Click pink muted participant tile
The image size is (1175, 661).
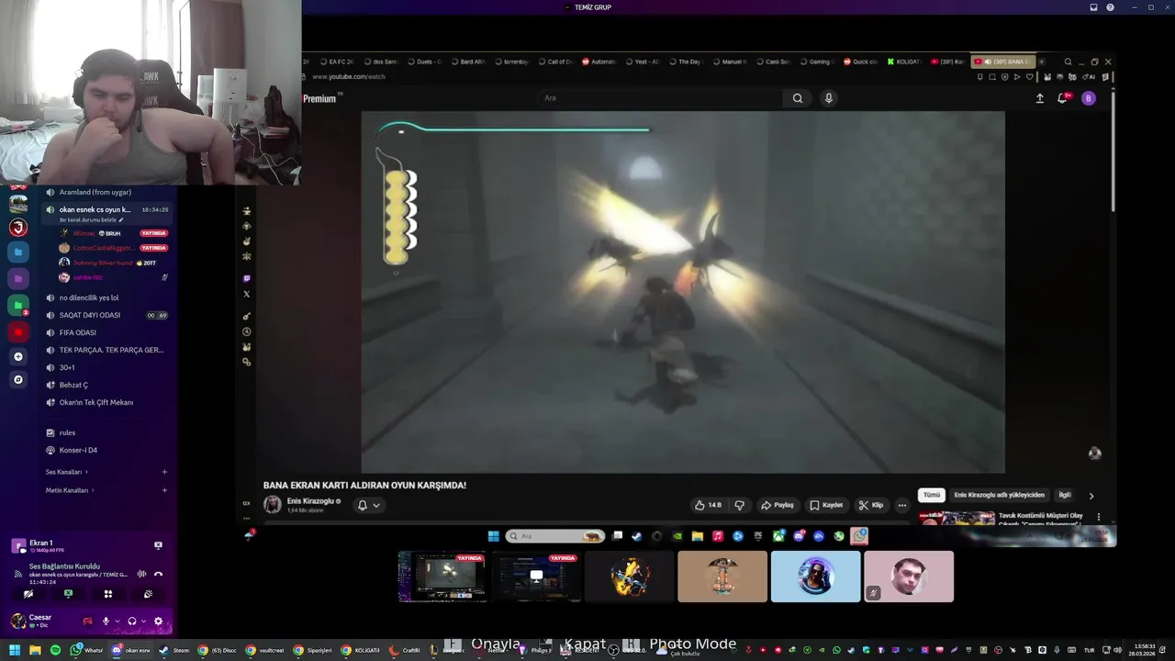(x=909, y=577)
